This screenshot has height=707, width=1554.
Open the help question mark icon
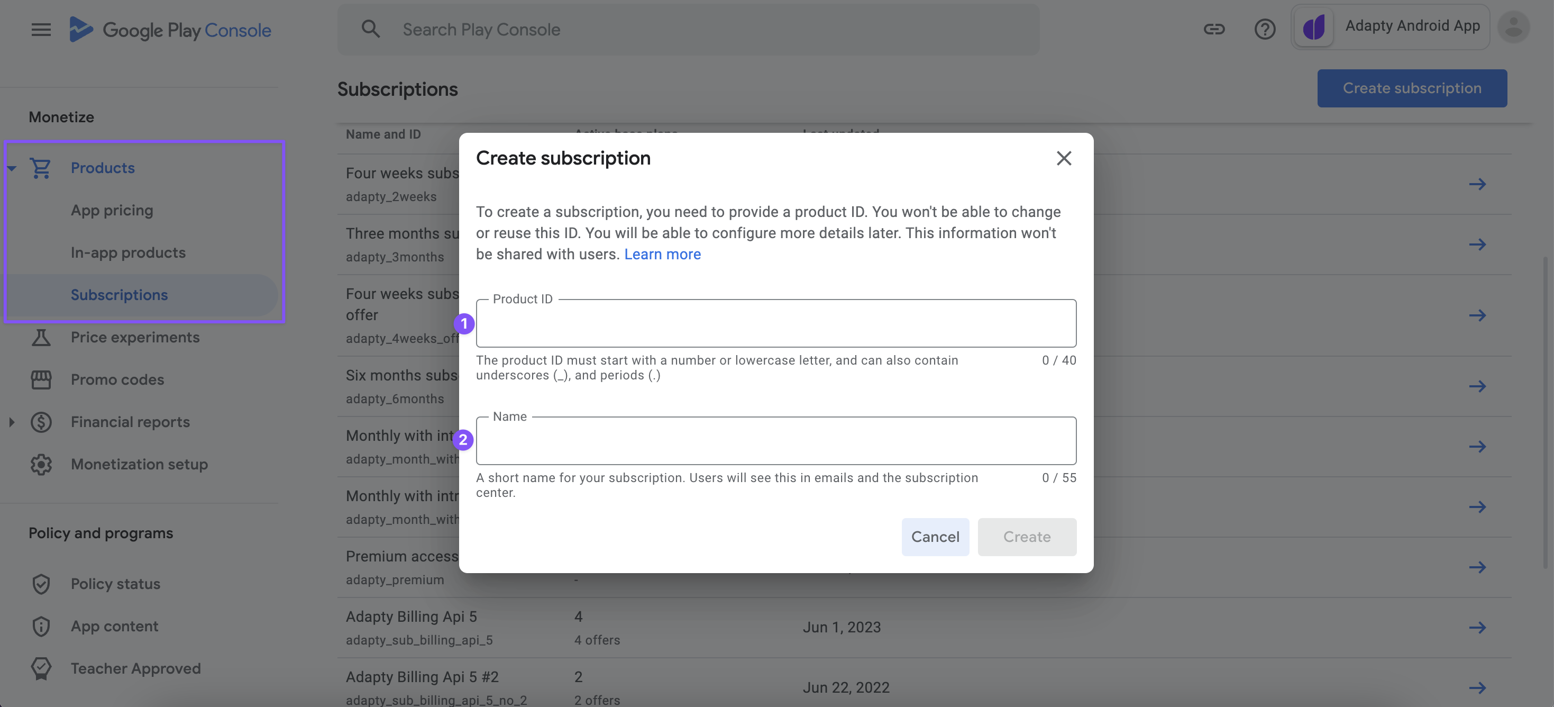click(x=1265, y=29)
